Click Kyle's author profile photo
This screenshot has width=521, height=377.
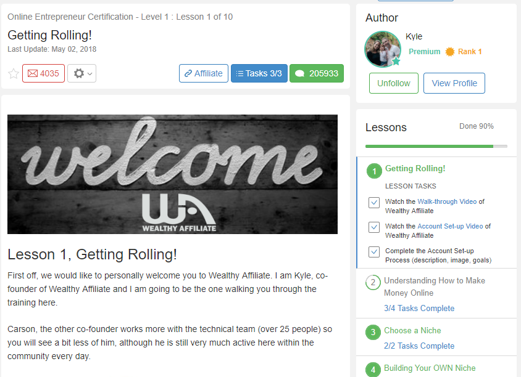point(383,49)
